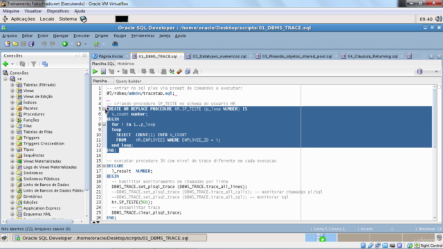Image resolution: width=443 pixels, height=249 pixels.
Task: Open the New Connection dropdown arrow
Action: (12, 64)
